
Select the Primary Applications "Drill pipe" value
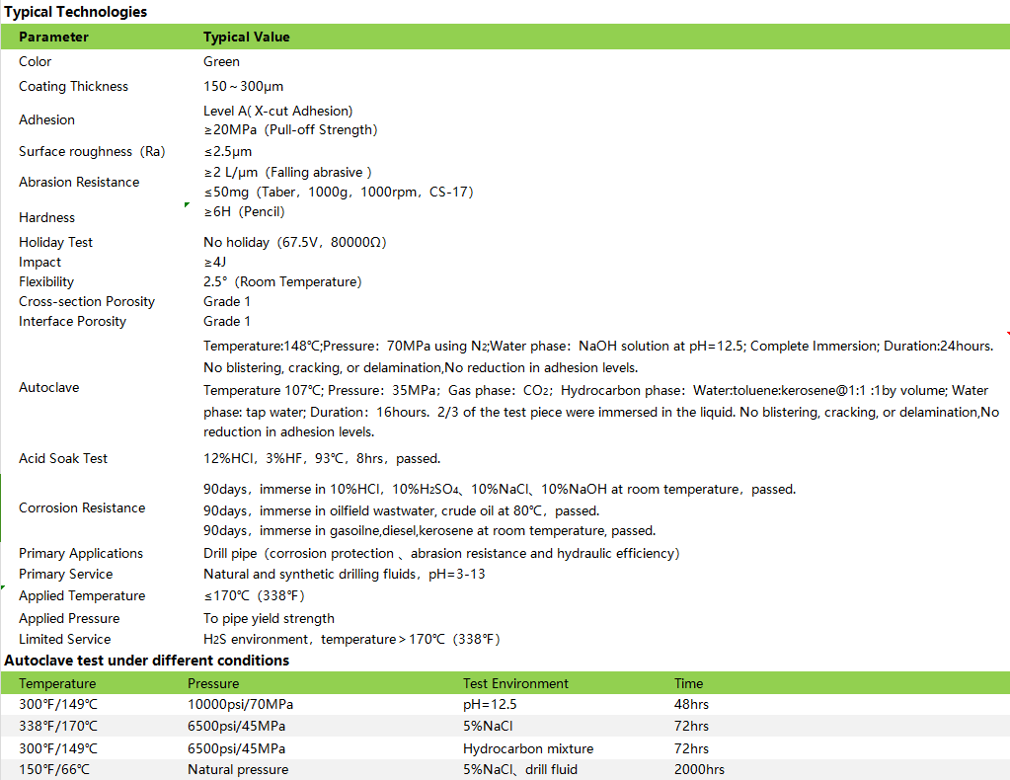click(440, 553)
